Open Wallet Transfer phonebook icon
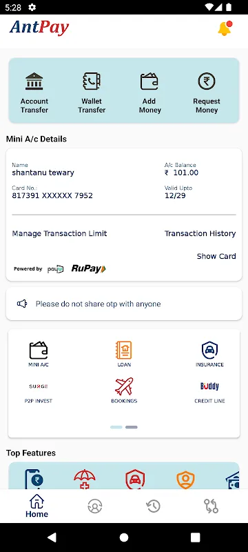The image size is (248, 552). click(x=92, y=81)
